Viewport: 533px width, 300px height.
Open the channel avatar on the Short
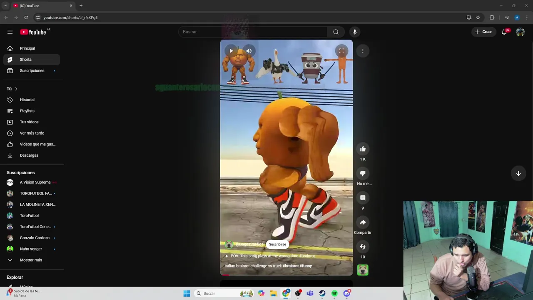[229, 245]
